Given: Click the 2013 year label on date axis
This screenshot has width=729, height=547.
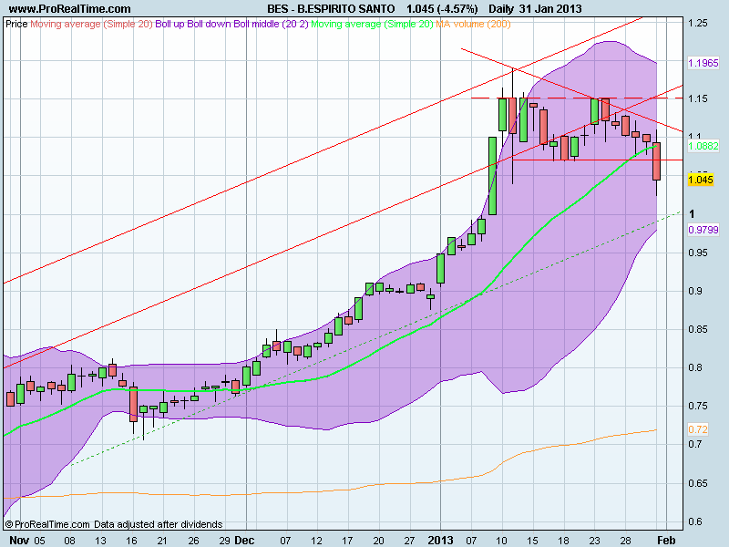Looking at the screenshot, I should [x=440, y=540].
